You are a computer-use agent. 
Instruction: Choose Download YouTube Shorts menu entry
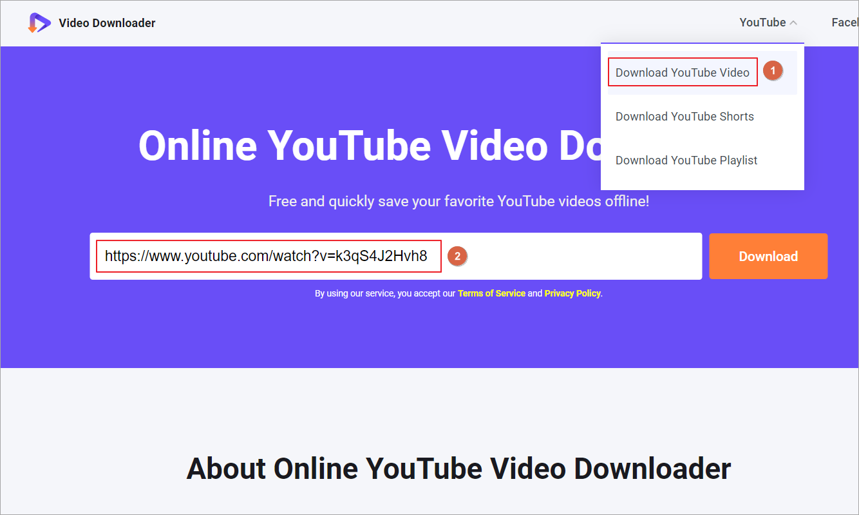(x=684, y=117)
